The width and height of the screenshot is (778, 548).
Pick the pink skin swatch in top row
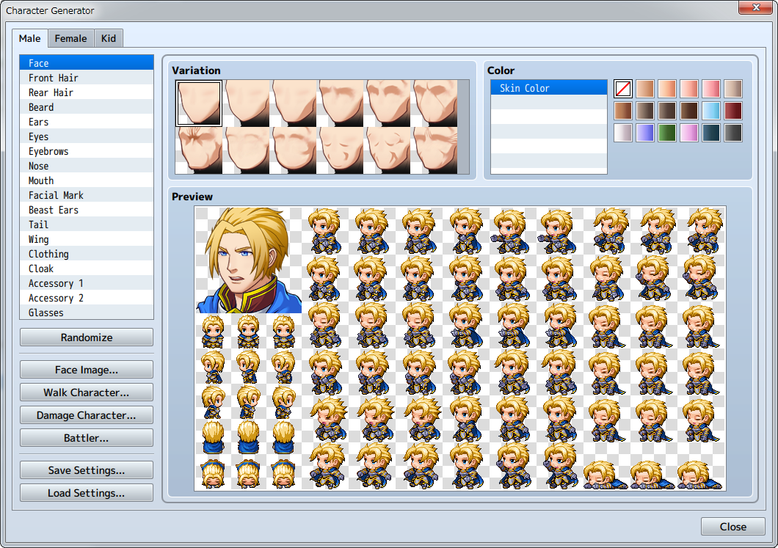[x=711, y=89]
